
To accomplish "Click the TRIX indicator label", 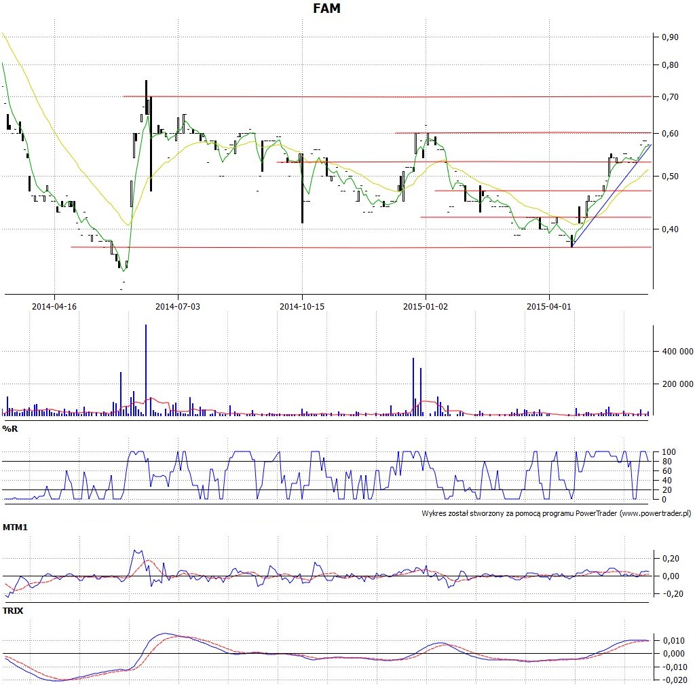I will [x=12, y=610].
